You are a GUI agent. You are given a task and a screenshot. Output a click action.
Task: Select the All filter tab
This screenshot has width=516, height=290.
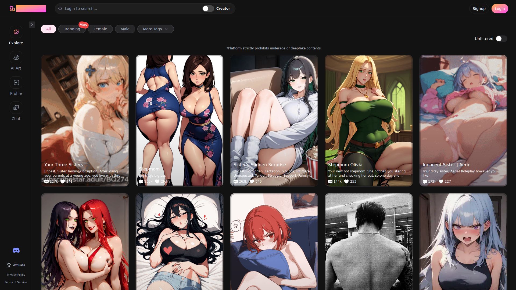click(48, 29)
